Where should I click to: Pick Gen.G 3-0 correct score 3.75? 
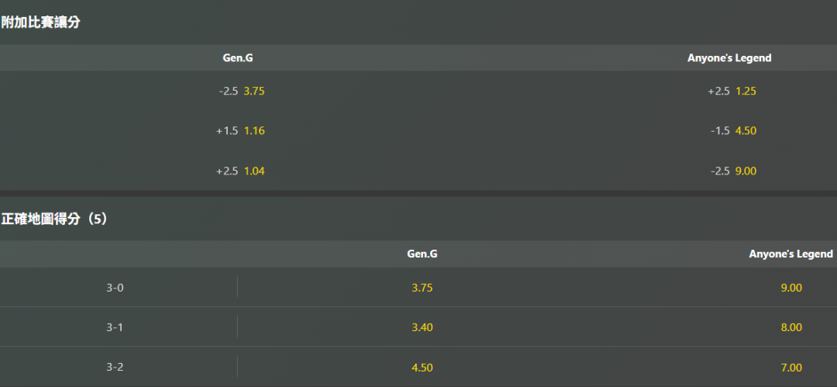[x=422, y=288]
